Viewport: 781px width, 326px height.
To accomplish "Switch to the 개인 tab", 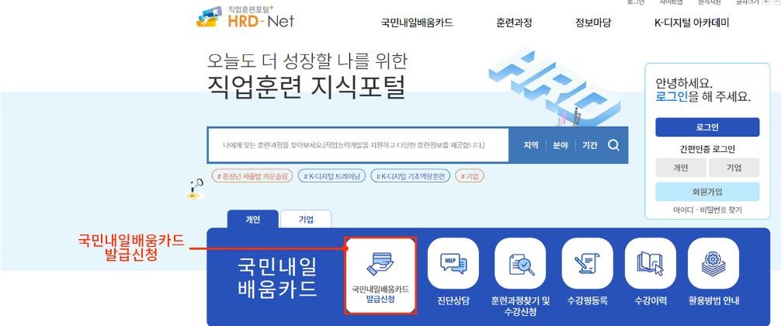I will (253, 220).
